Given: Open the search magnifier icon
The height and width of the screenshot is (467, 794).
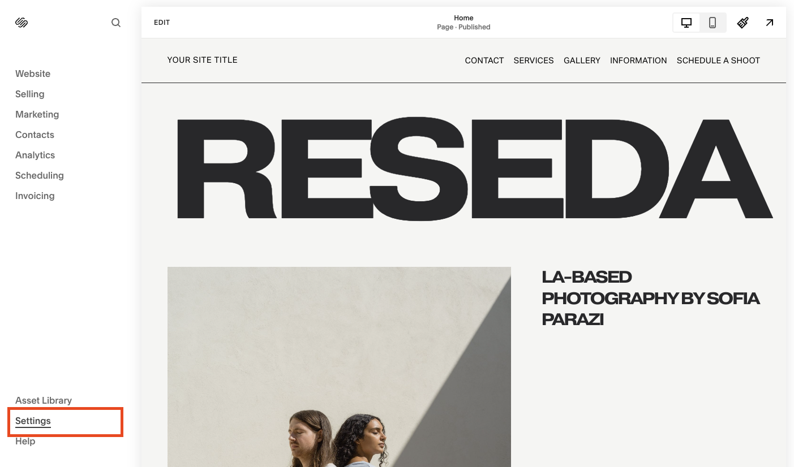Looking at the screenshot, I should pos(116,23).
